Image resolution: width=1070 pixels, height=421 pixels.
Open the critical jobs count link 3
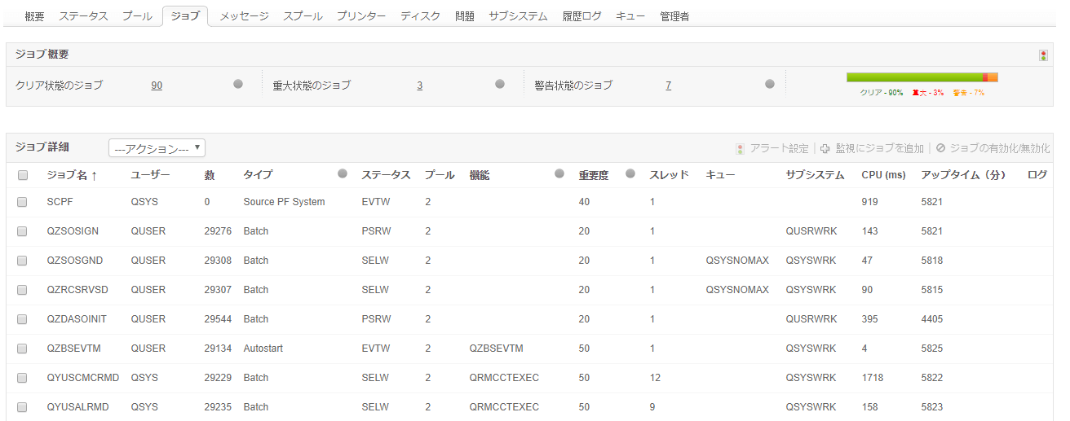coord(420,86)
